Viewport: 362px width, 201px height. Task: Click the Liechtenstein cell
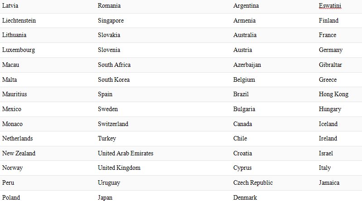pos(19,20)
